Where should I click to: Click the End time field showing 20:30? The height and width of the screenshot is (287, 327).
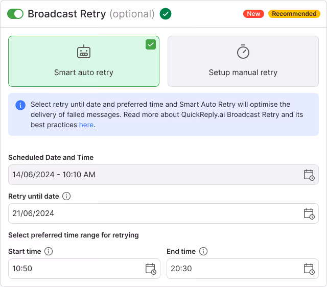pos(243,269)
